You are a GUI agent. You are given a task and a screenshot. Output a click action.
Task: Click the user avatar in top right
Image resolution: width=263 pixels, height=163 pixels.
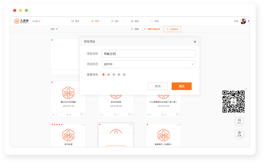(243, 21)
